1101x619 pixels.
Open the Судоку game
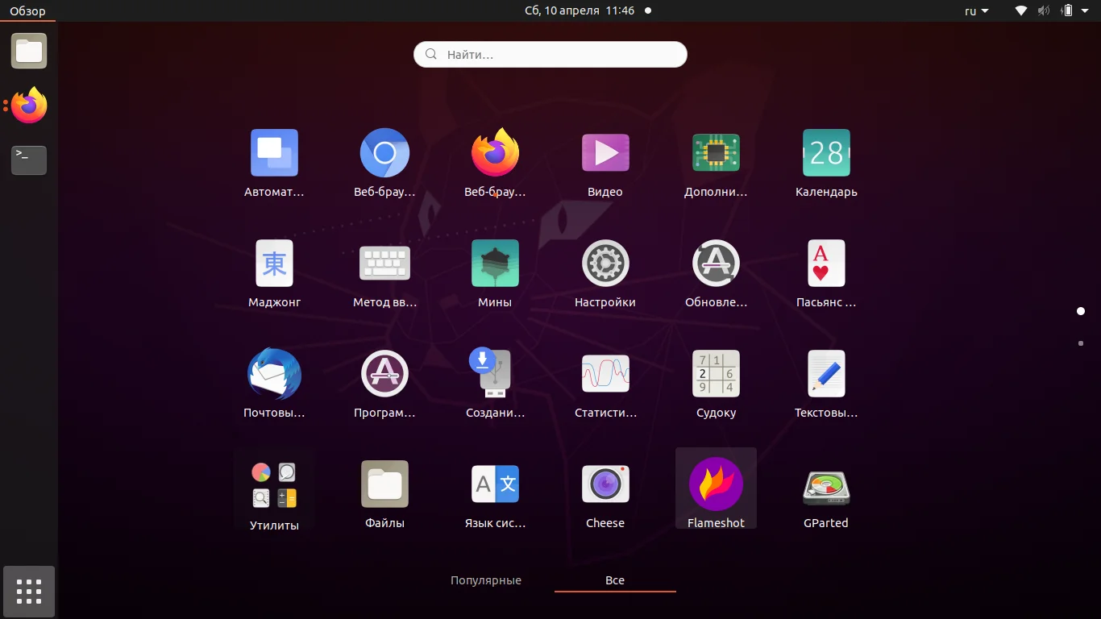point(716,373)
